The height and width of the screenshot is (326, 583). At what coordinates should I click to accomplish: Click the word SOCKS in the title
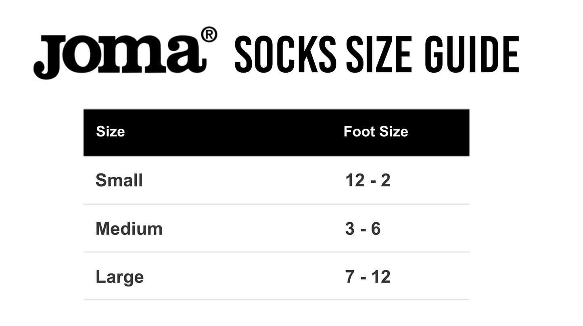pos(285,55)
